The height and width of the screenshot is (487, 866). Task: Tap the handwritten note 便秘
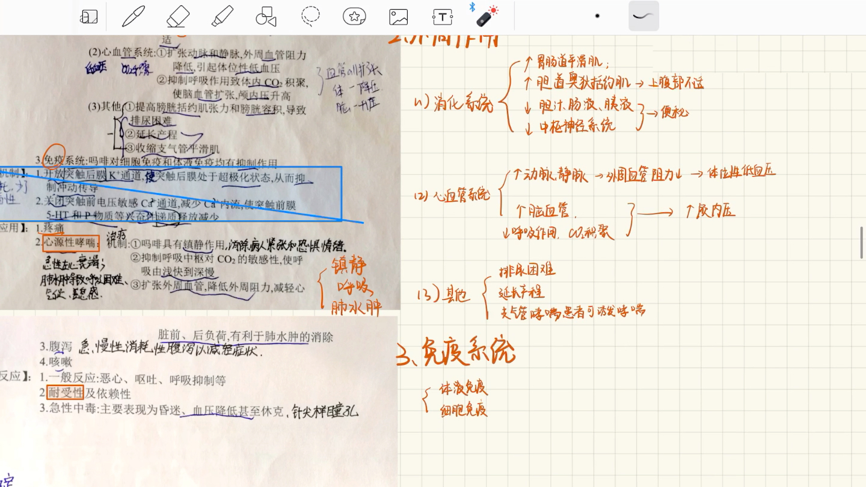[x=674, y=112]
